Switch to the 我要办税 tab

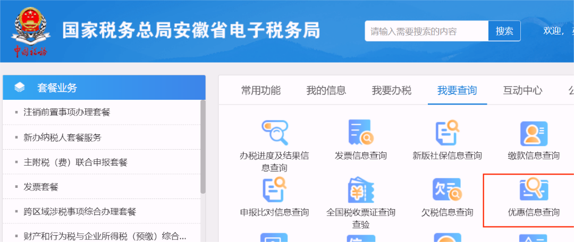[x=392, y=90]
